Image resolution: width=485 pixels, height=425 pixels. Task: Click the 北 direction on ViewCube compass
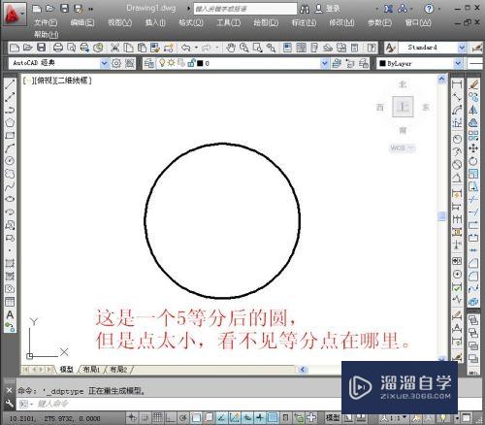click(403, 84)
